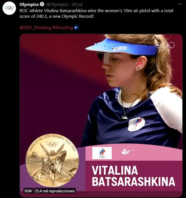The height and width of the screenshot is (198, 186).
Task: Open the tweet's three-dot more menu
Action: (180, 4)
